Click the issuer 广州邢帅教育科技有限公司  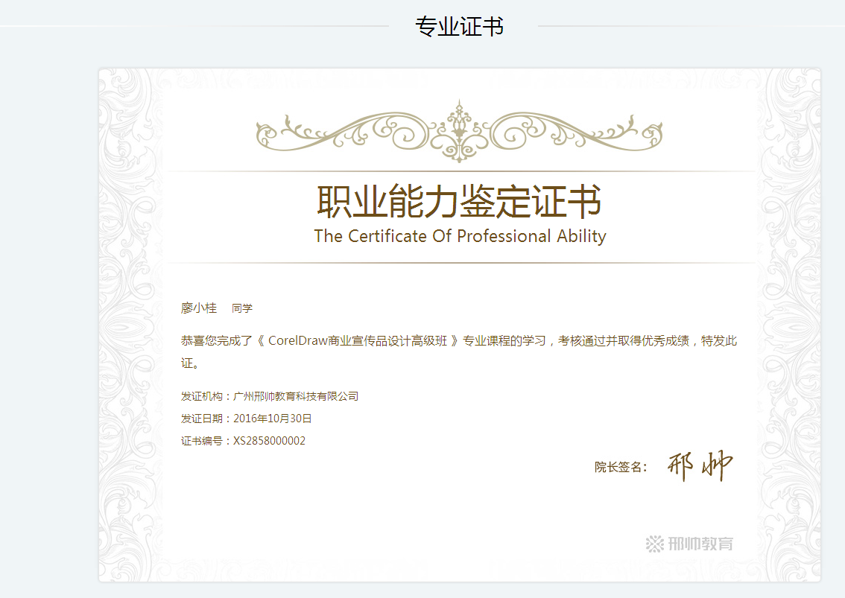tap(296, 396)
